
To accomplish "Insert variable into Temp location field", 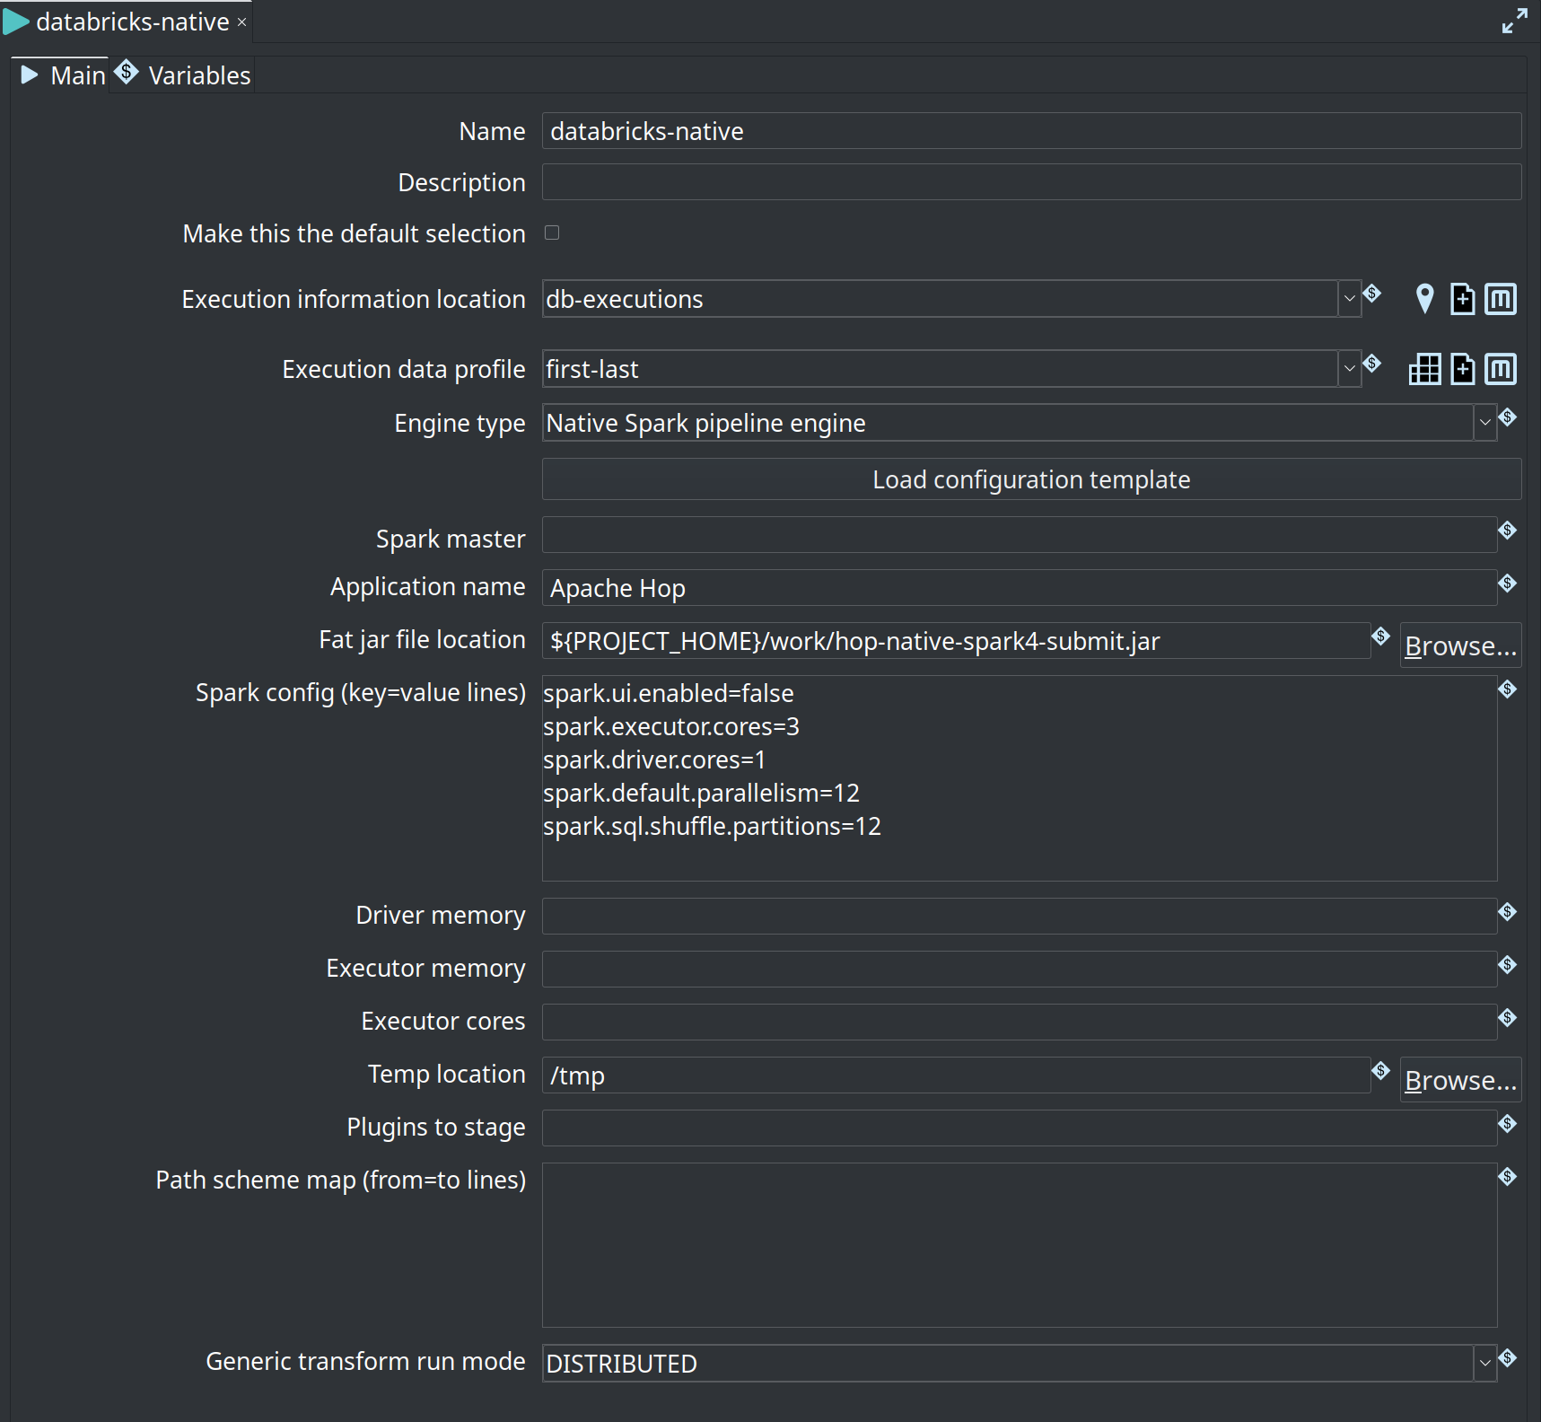I will click(x=1380, y=1070).
